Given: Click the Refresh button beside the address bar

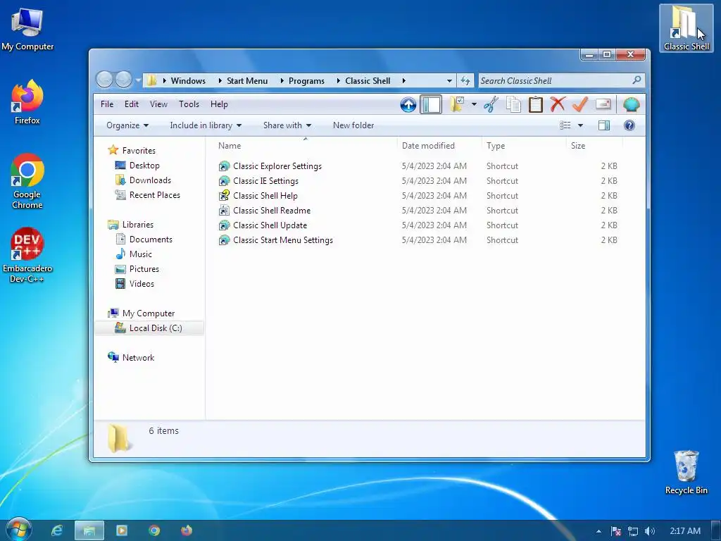Looking at the screenshot, I should pos(465,81).
